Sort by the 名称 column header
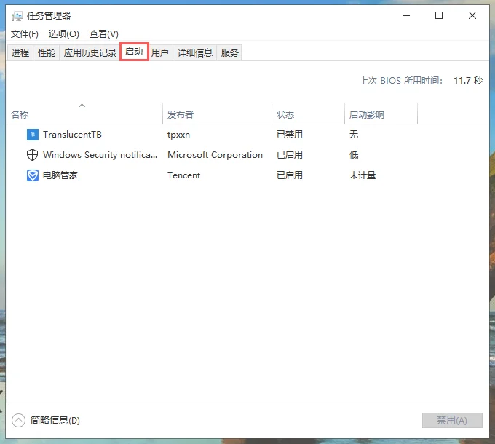 pyautogui.click(x=84, y=114)
